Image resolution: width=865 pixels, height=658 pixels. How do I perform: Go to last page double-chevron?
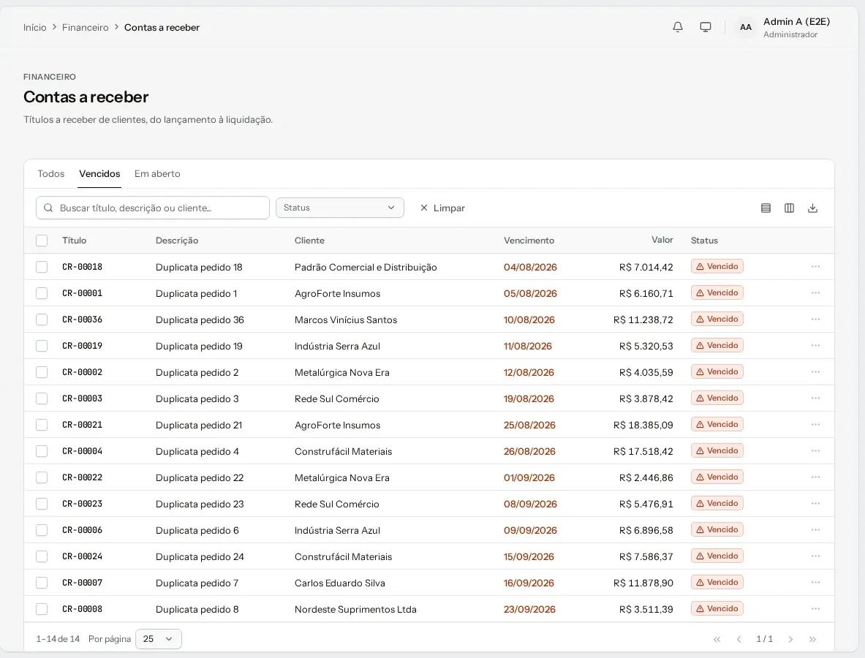tap(812, 639)
